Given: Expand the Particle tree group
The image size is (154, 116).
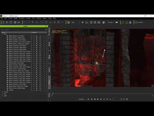Looking at the screenshot, I should [2, 92].
